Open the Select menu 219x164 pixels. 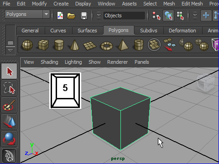point(150,4)
